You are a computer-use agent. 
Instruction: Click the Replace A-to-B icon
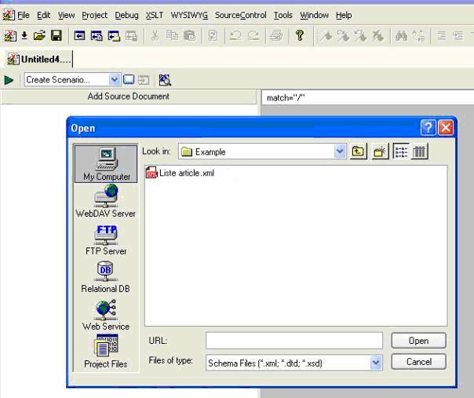[x=419, y=36]
